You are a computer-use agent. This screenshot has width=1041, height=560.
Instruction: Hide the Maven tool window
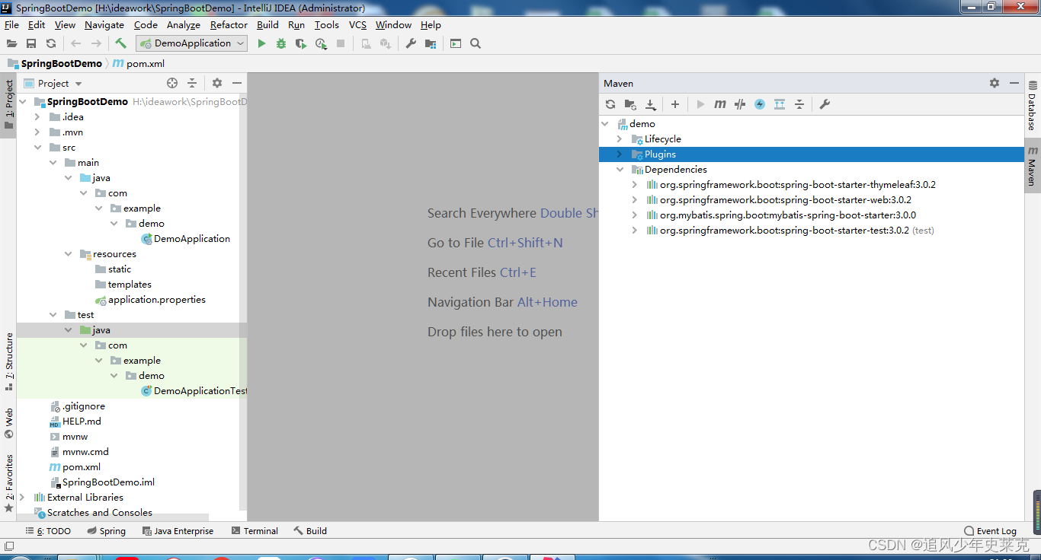click(x=1014, y=83)
